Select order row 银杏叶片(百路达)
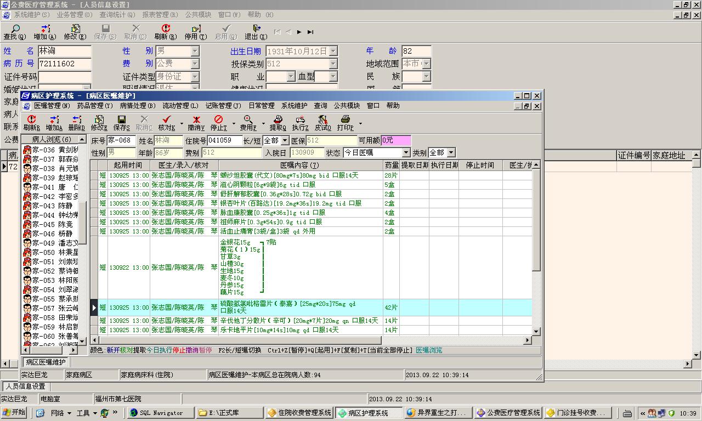The width and height of the screenshot is (702, 421). click(x=310, y=203)
